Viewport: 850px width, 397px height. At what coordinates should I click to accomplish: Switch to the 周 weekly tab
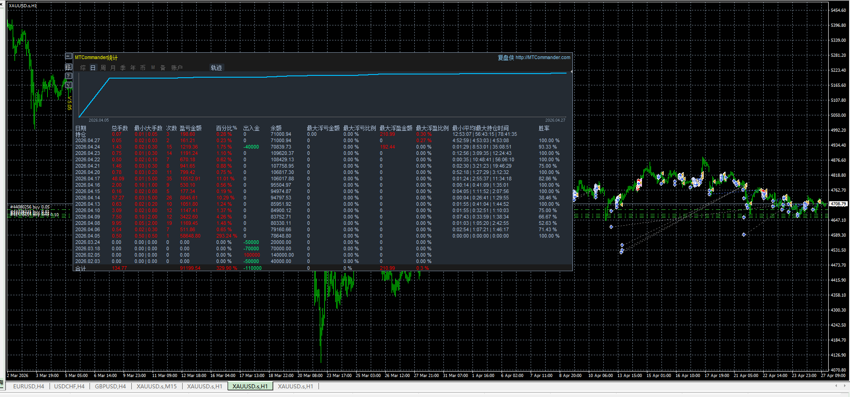click(103, 68)
